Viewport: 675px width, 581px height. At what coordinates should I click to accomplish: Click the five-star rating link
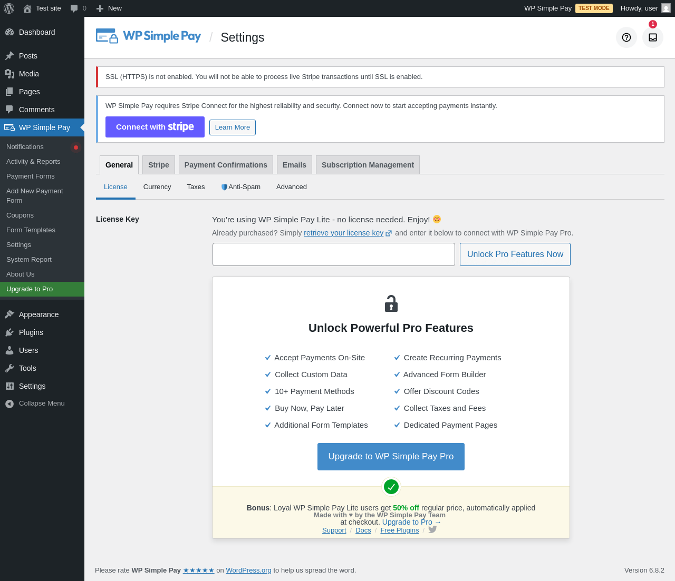tap(199, 570)
